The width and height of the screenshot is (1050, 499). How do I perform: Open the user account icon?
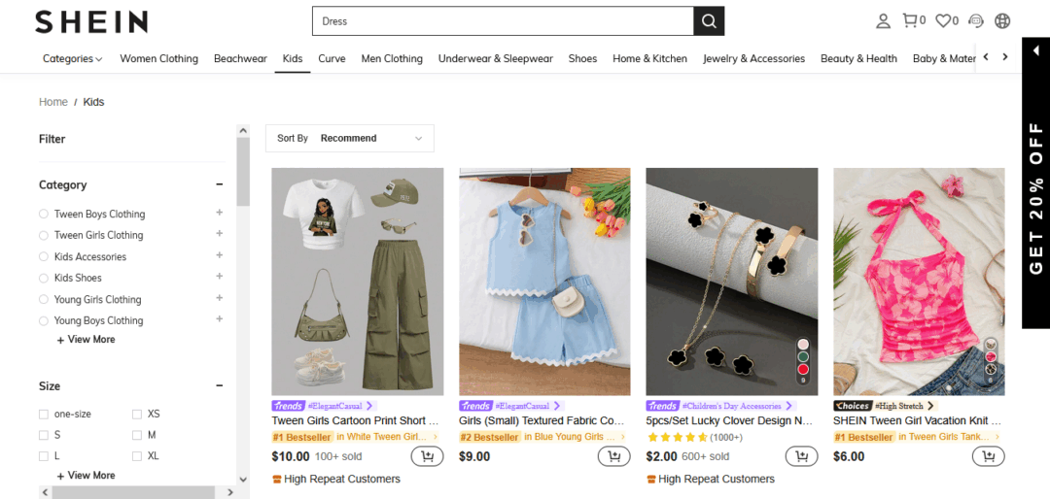(x=883, y=21)
